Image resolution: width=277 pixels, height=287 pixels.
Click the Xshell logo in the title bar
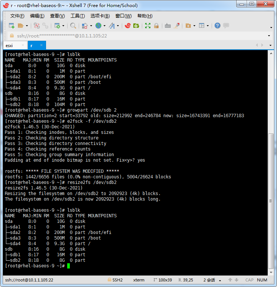[6, 5]
